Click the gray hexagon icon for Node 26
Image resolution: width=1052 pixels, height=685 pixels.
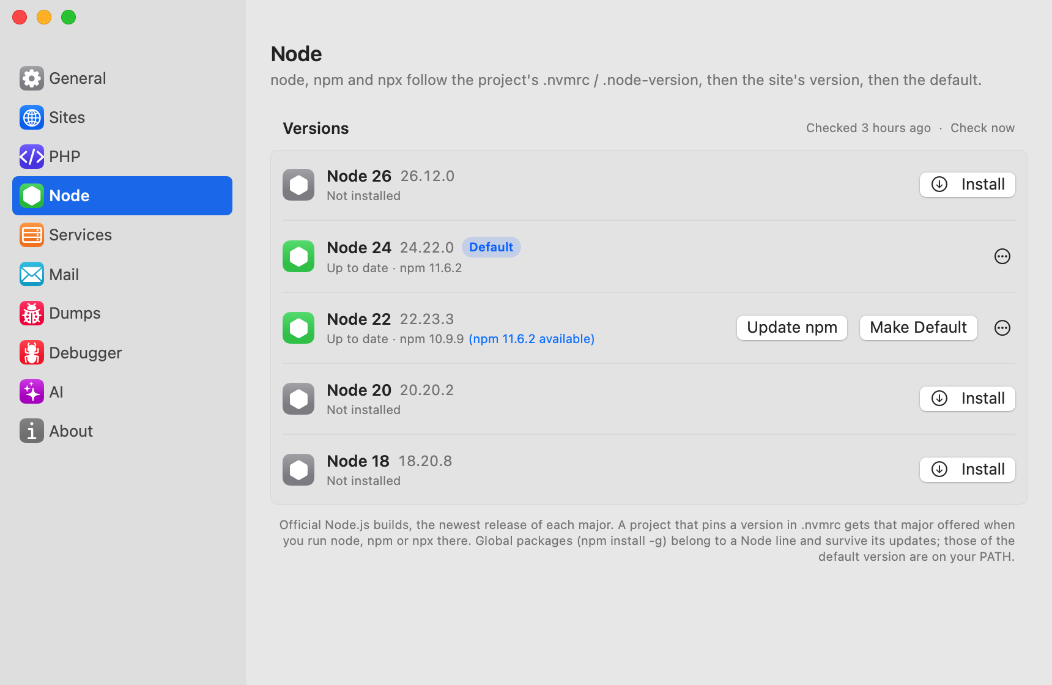tap(298, 185)
